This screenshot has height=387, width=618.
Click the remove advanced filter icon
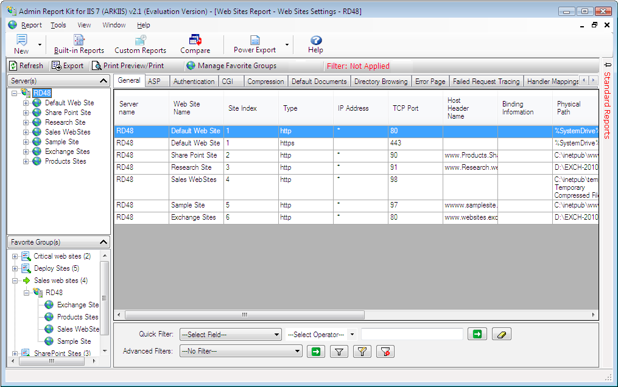click(385, 351)
